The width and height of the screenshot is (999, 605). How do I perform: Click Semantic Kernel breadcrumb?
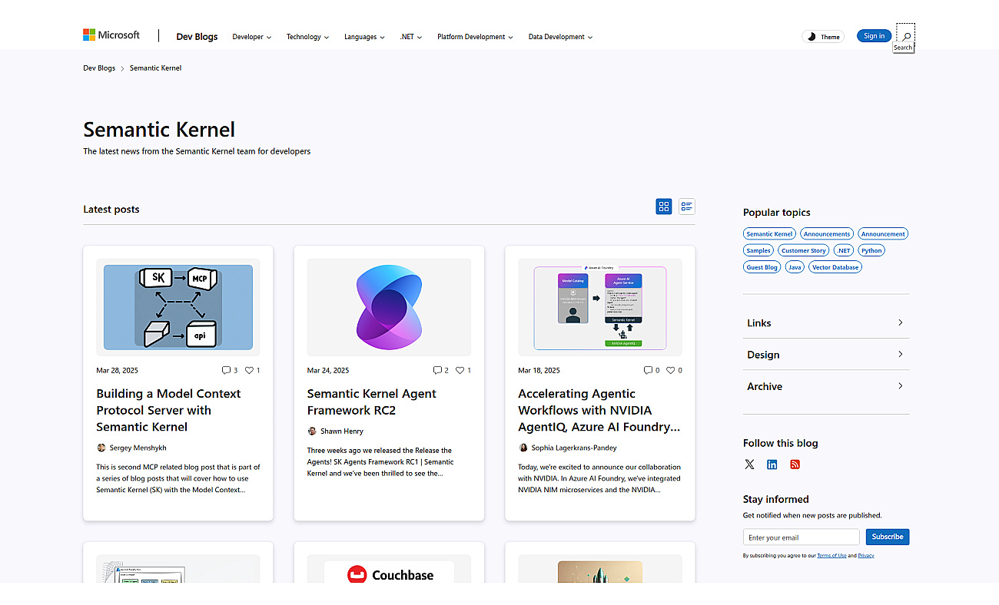pos(156,68)
